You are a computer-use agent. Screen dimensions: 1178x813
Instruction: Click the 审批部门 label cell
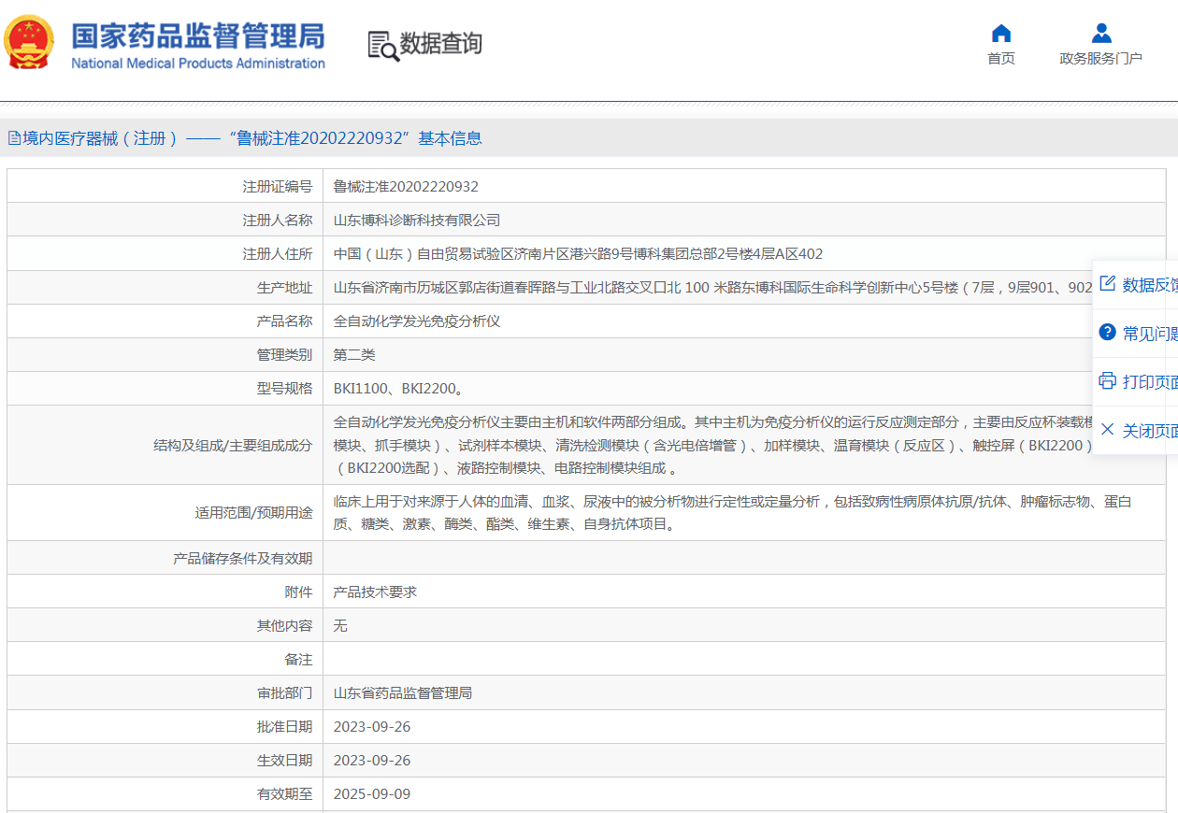point(165,692)
